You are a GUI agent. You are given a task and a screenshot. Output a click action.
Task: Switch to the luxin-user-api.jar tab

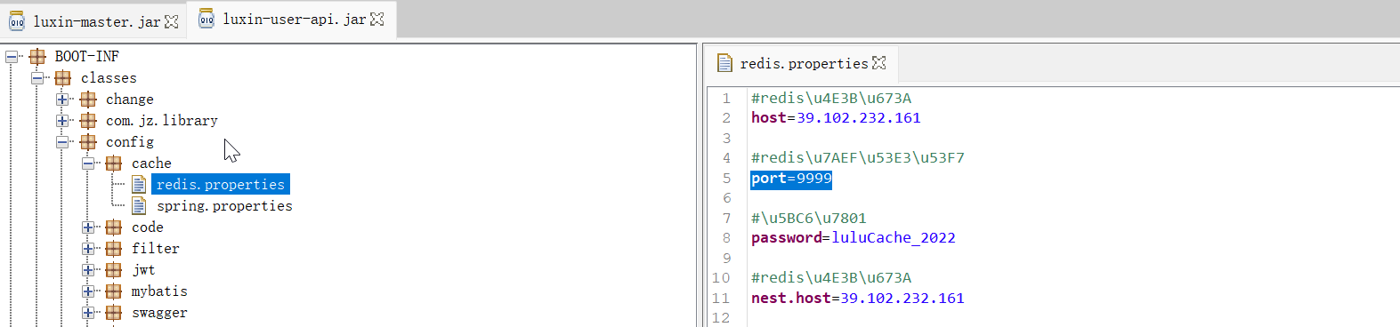coord(291,19)
